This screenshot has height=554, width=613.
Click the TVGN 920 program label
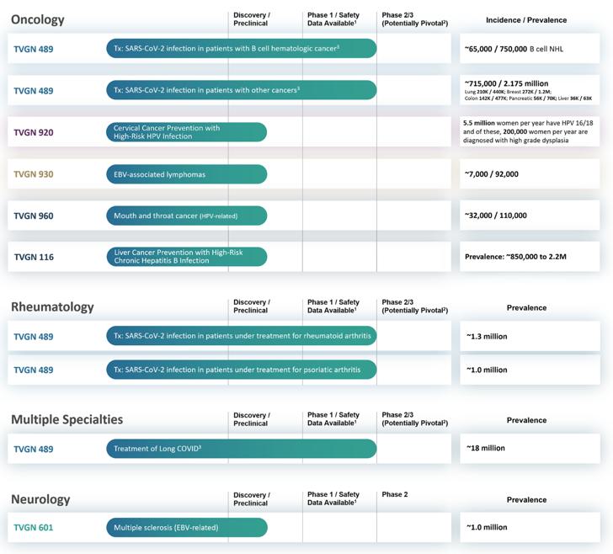[34, 132]
